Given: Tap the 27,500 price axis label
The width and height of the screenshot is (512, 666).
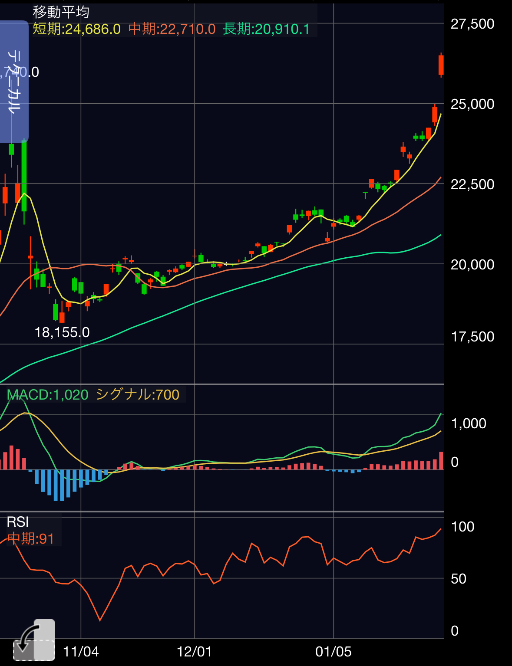Looking at the screenshot, I should (472, 24).
